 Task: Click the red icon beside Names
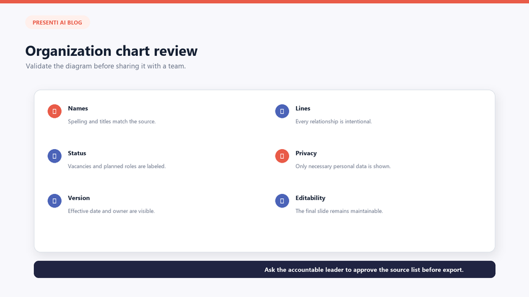pos(54,111)
